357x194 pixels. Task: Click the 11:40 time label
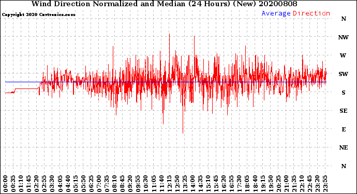tap(161, 184)
